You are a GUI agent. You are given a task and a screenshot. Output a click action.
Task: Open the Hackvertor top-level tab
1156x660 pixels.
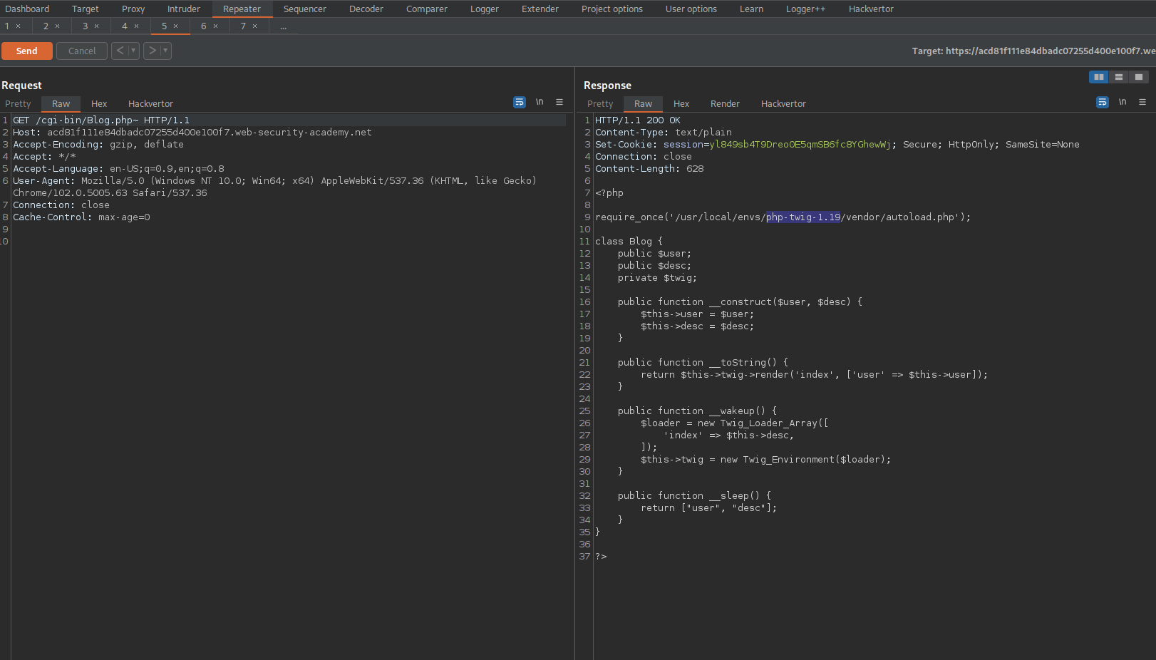click(x=871, y=9)
